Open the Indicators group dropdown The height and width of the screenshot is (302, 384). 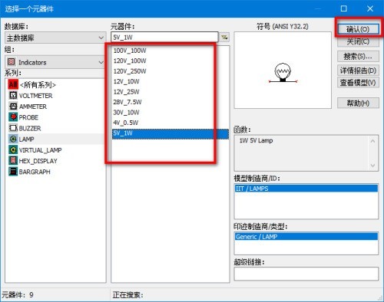[55, 62]
